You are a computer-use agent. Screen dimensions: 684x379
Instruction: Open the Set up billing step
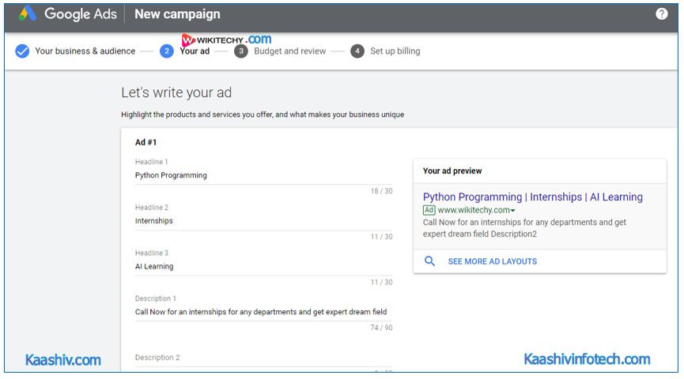pos(395,51)
